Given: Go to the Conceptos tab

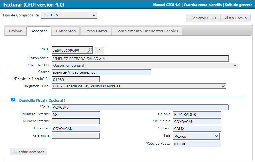Looking at the screenshot, I should point(66,31).
